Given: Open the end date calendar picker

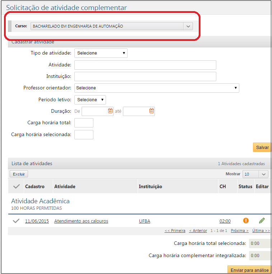Looking at the screenshot, I should point(152,111).
